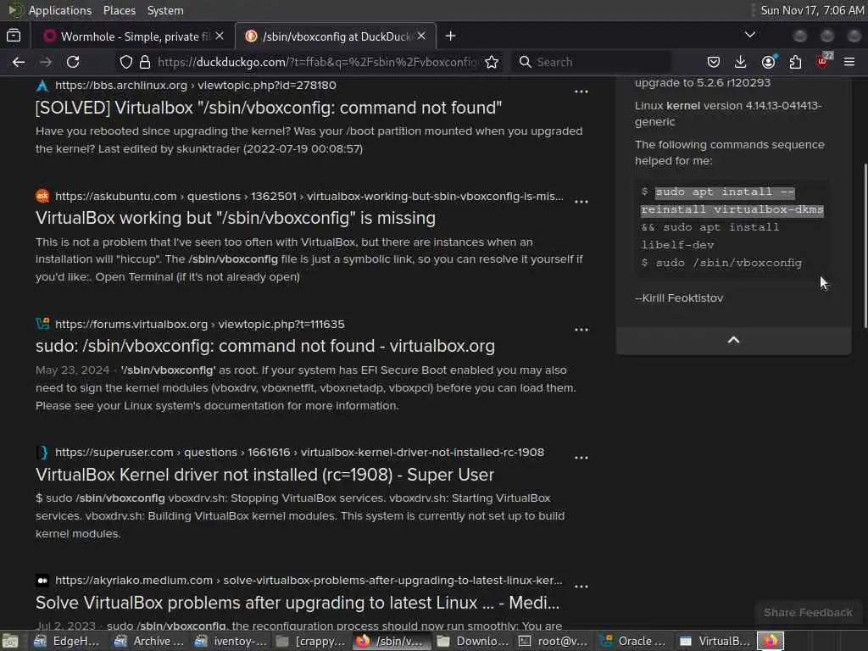The width and height of the screenshot is (868, 651).
Task: Bookmark this page with the star
Action: (492, 62)
